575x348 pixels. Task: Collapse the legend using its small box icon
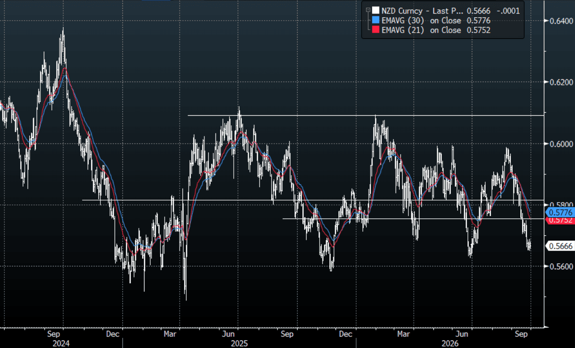click(x=368, y=10)
